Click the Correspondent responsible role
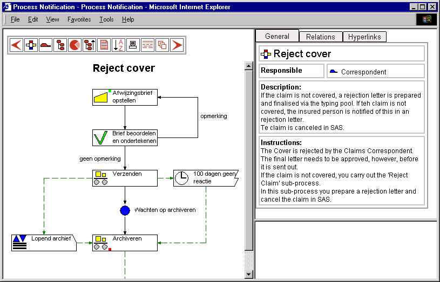440x282 pixels. 363,72
